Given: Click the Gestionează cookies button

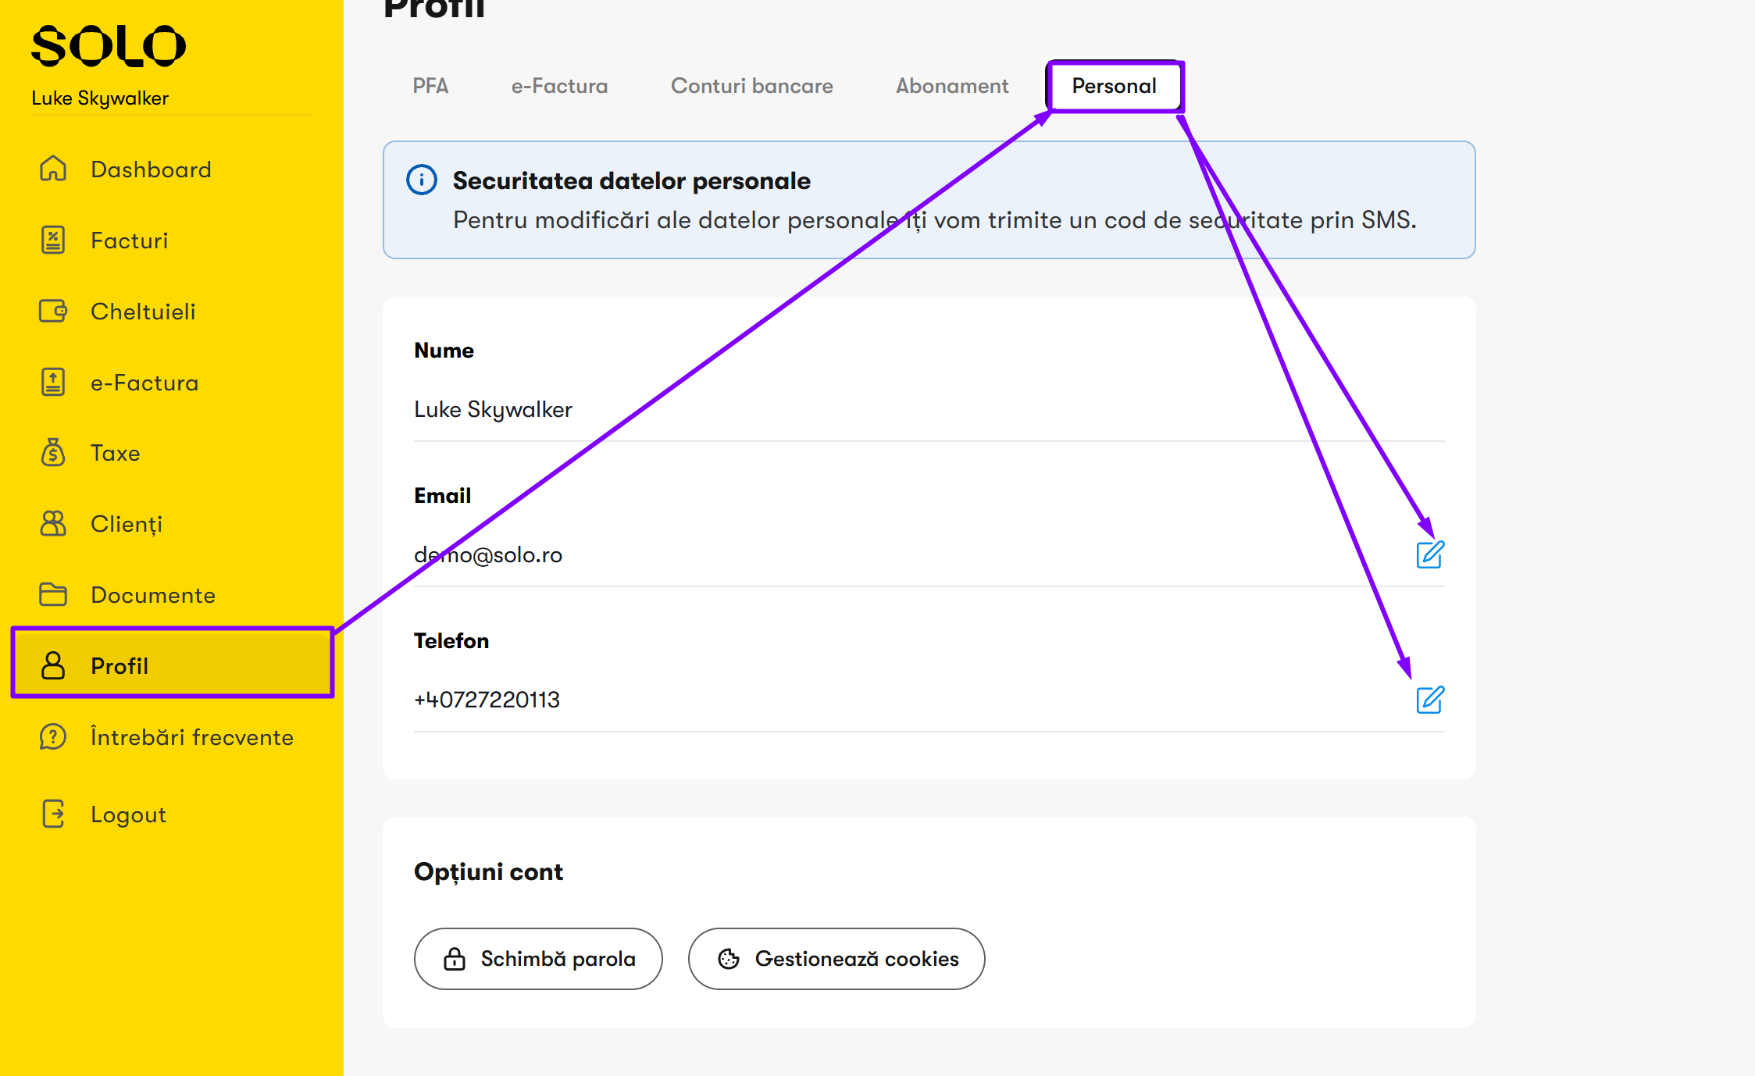Looking at the screenshot, I should pos(836,959).
